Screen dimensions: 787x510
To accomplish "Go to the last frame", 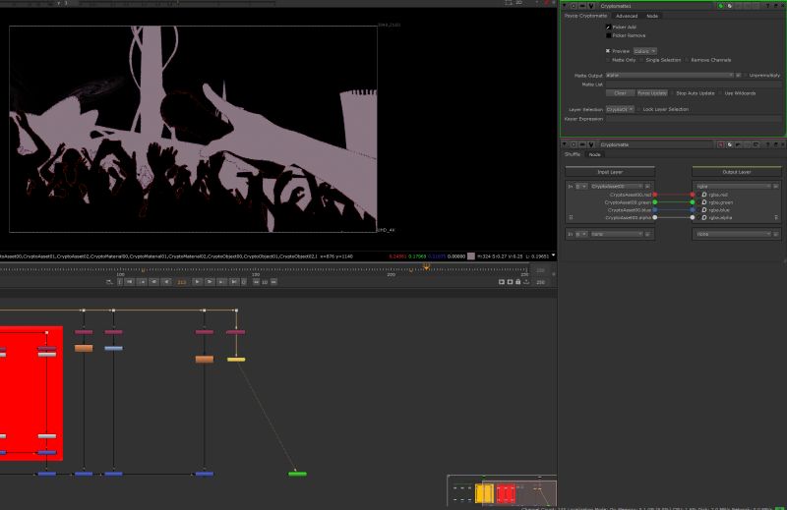I will tap(233, 282).
